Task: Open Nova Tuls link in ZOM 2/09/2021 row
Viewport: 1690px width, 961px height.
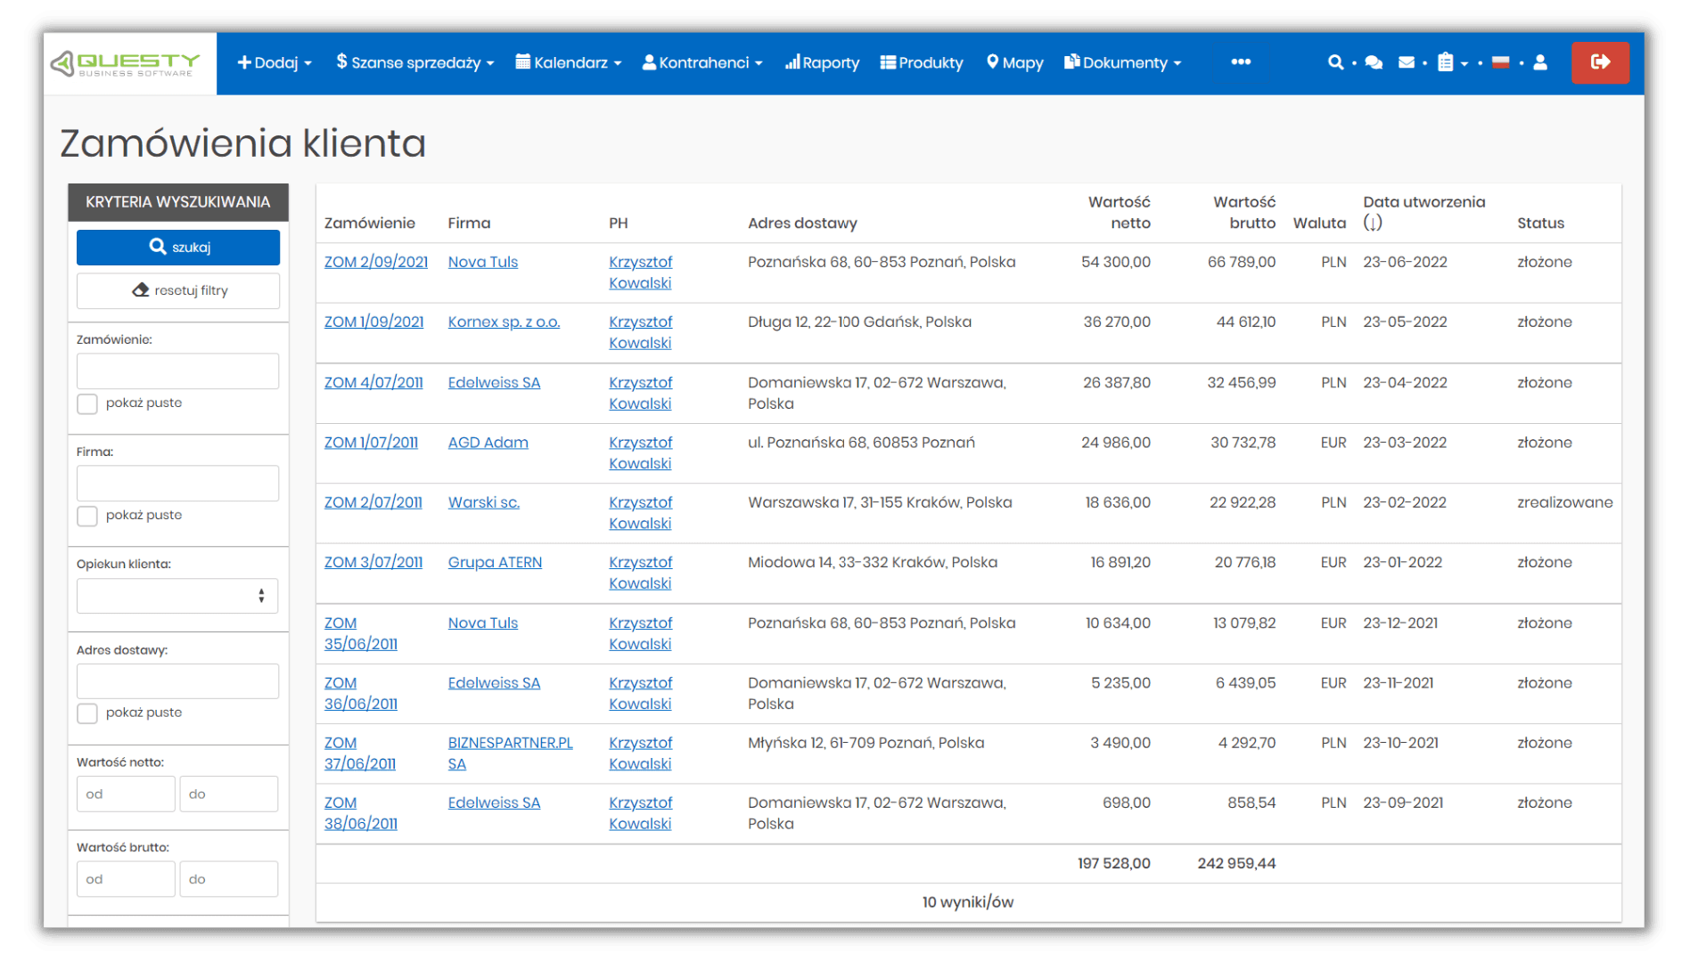Action: pyautogui.click(x=482, y=262)
